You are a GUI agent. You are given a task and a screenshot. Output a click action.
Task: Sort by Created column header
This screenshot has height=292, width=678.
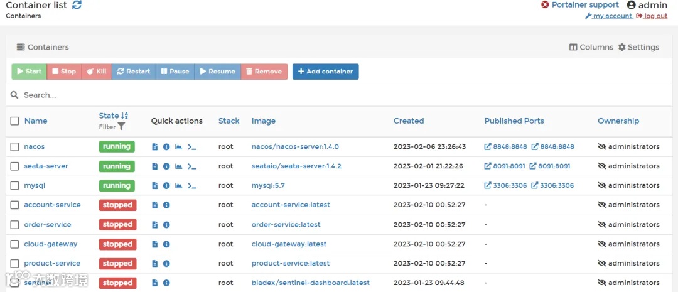pos(409,121)
